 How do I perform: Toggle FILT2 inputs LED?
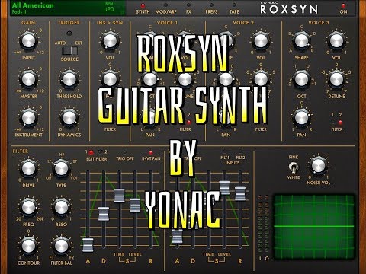pyautogui.click(x=240, y=151)
